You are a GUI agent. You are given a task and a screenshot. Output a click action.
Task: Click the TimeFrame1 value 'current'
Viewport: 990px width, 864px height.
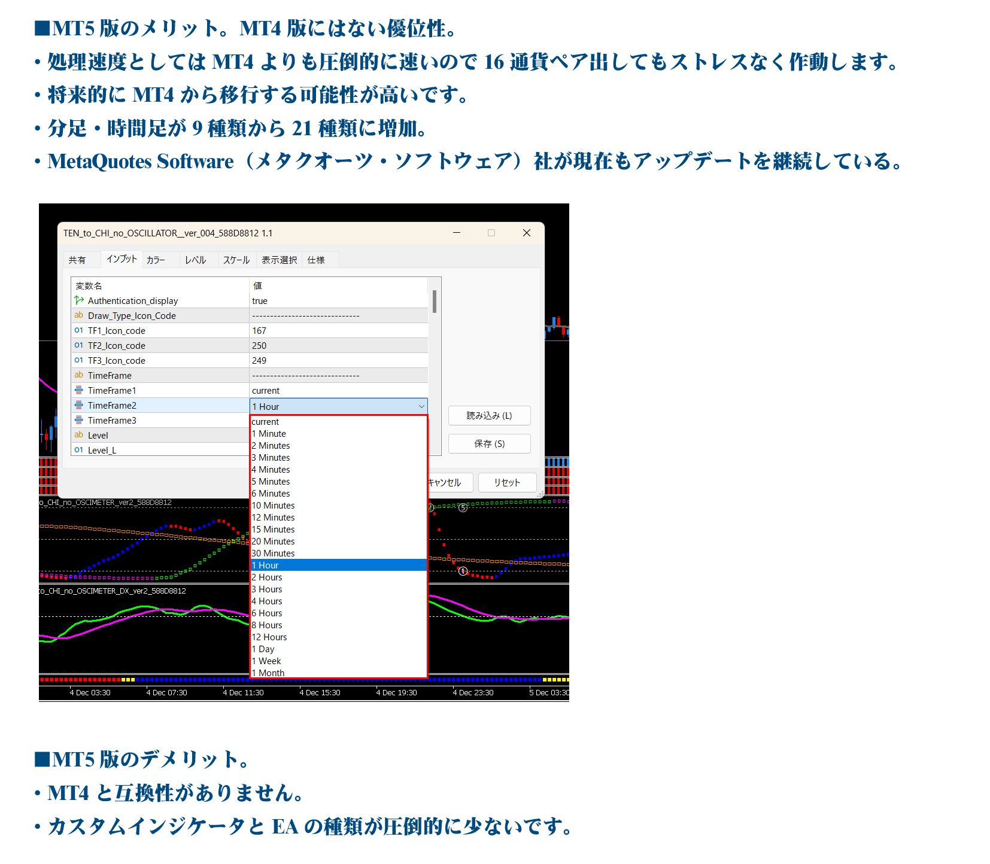pos(266,391)
